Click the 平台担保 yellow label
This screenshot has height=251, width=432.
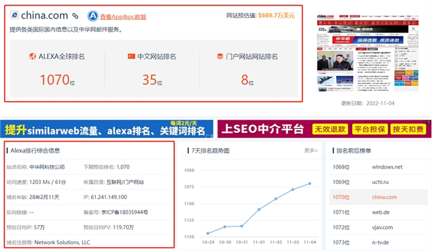(370, 129)
